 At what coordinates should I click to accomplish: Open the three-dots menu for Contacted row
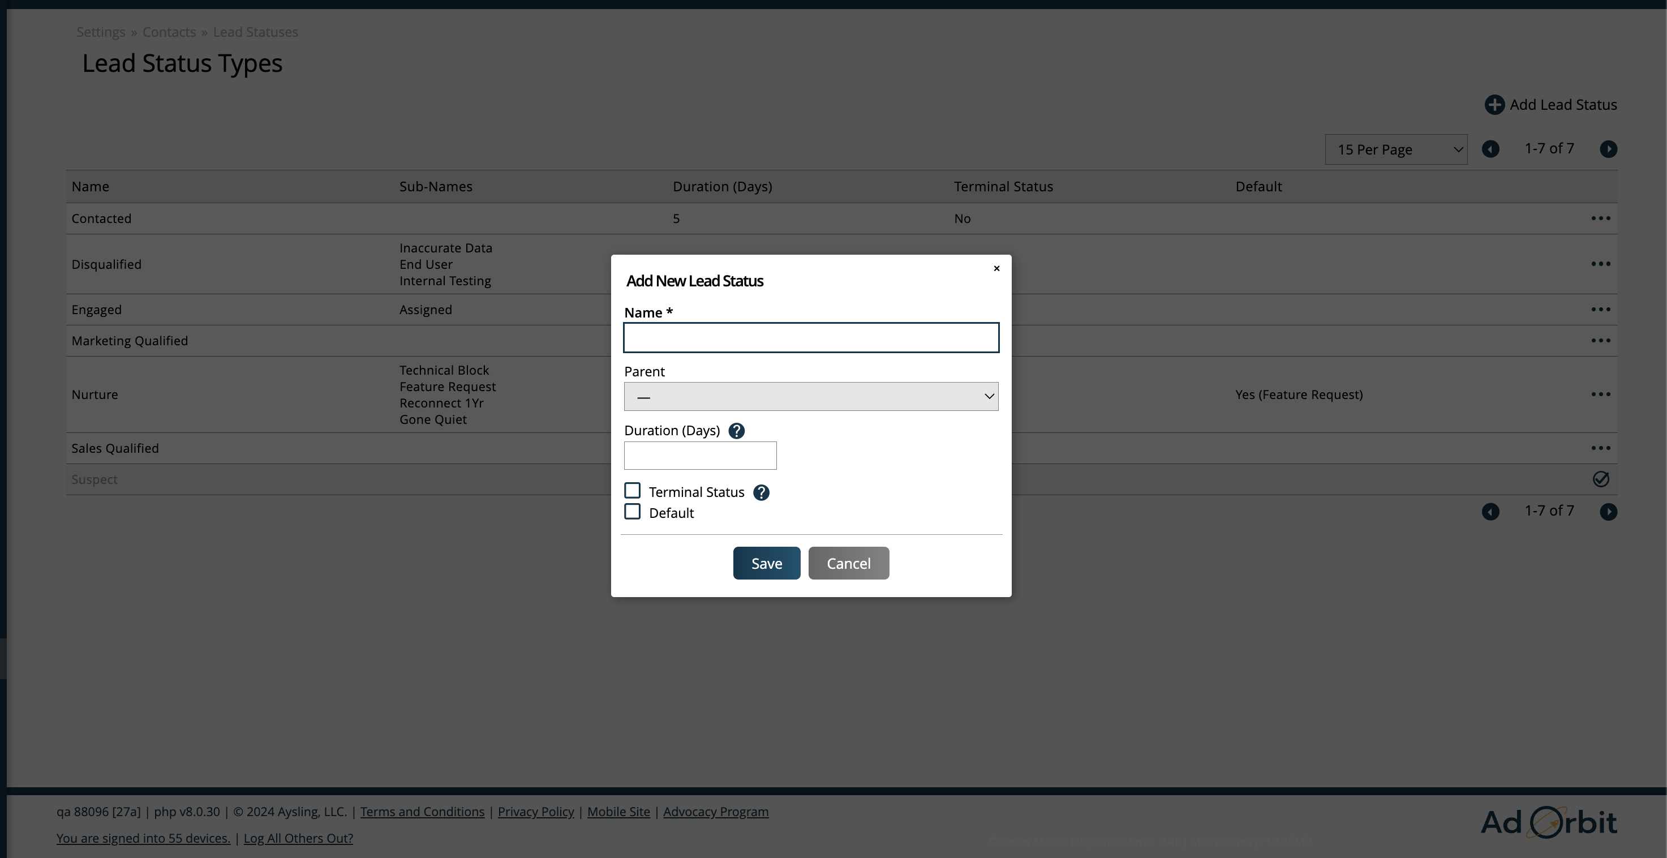coord(1600,218)
